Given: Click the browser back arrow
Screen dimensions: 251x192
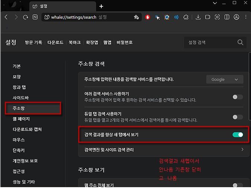Looking at the screenshot, I should 6,17.
